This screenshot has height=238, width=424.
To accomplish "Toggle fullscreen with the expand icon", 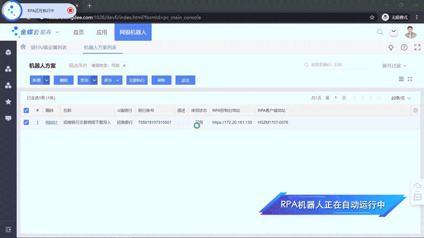I will (417, 48).
